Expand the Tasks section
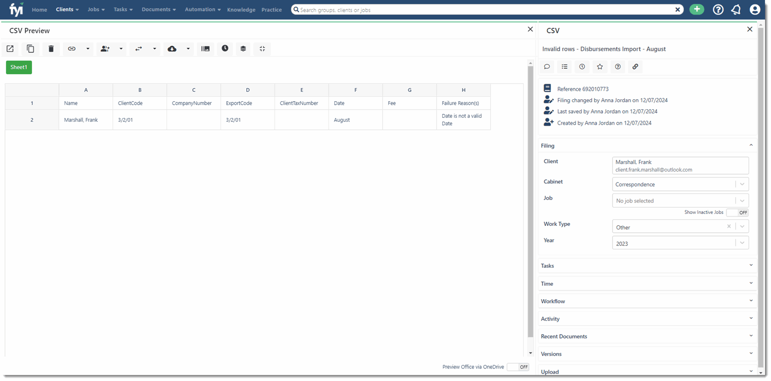This screenshot has height=381, width=771. (648, 266)
